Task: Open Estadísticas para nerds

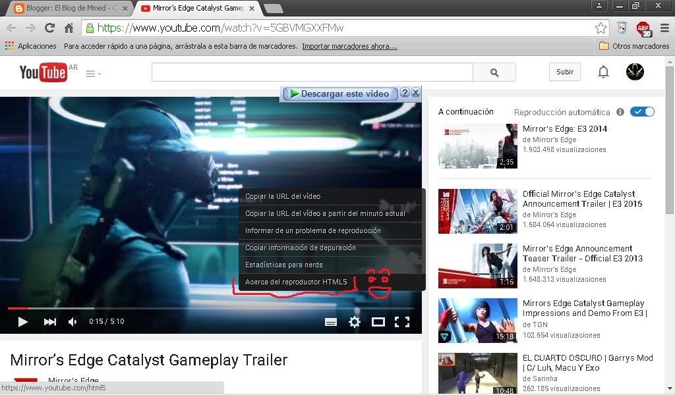Action: 330,265
